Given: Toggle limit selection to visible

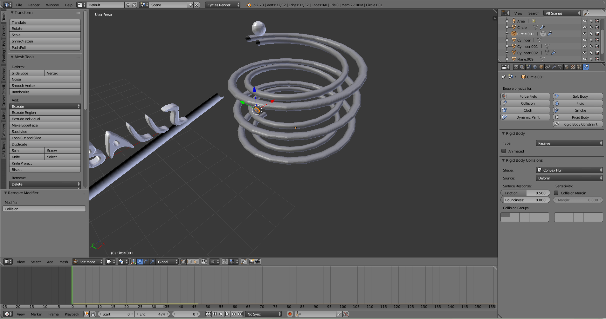Looking at the screenshot, I should click(204, 262).
